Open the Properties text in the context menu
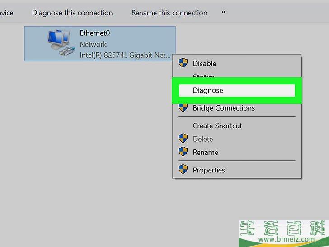Screen dimensions: 329x247 tap(209, 170)
